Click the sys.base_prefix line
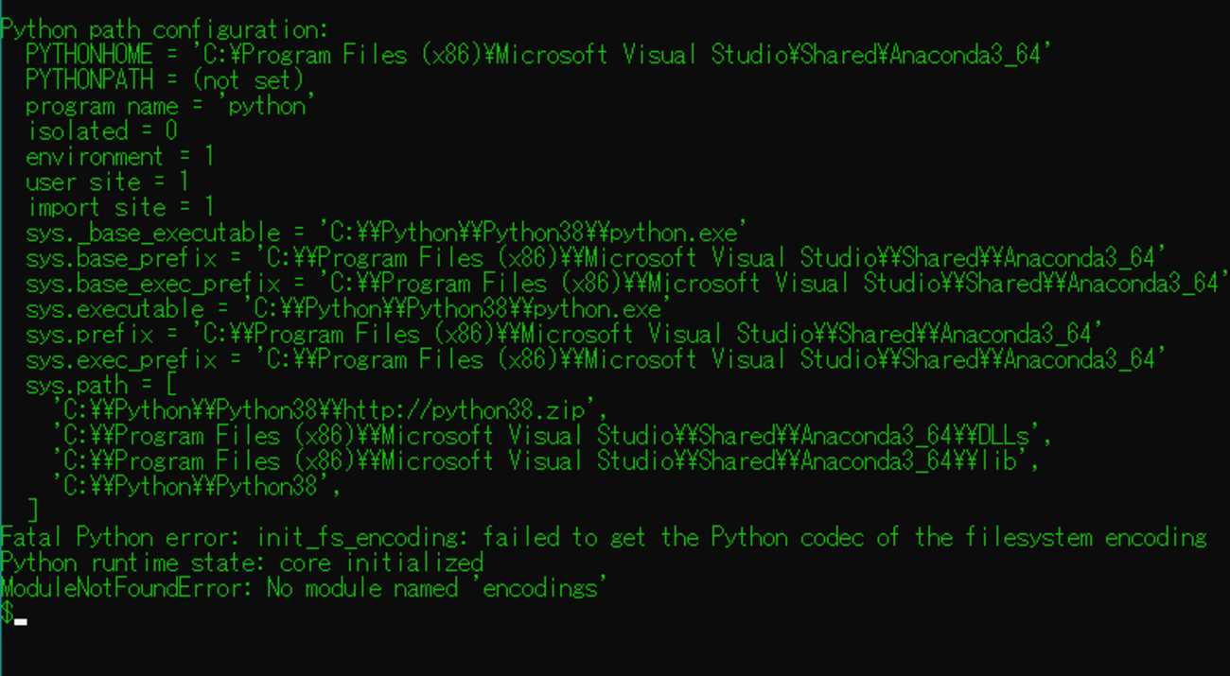The width and height of the screenshot is (1230, 676). pos(596,258)
